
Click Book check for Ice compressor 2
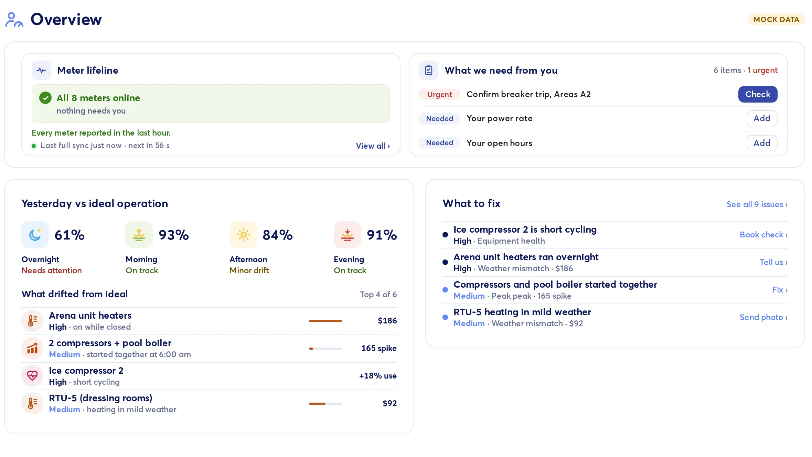point(763,235)
